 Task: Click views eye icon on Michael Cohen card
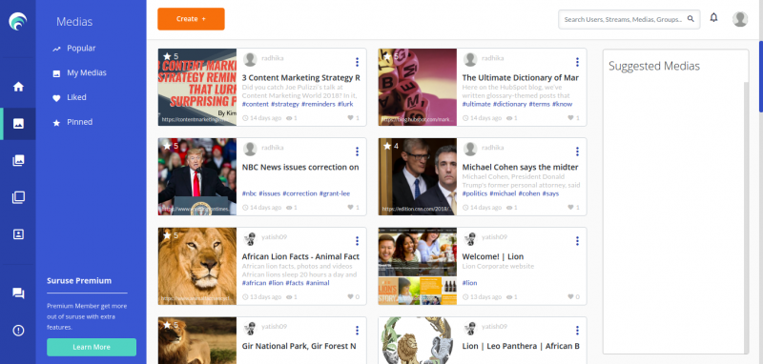(509, 208)
